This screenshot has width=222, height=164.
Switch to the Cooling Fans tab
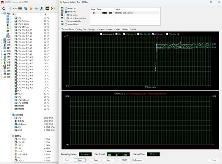point(81,29)
